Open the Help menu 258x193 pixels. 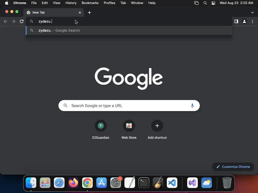pyautogui.click(x=152, y=3)
